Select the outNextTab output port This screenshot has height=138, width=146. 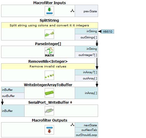[86, 130]
